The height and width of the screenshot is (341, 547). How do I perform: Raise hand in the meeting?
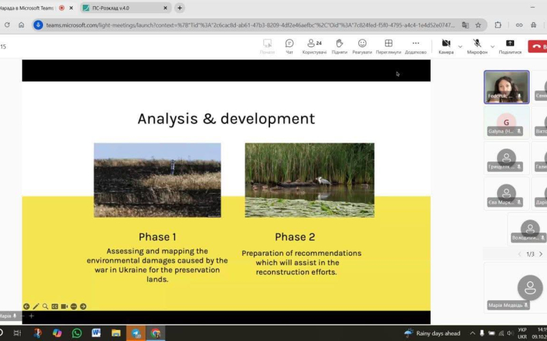(x=339, y=46)
